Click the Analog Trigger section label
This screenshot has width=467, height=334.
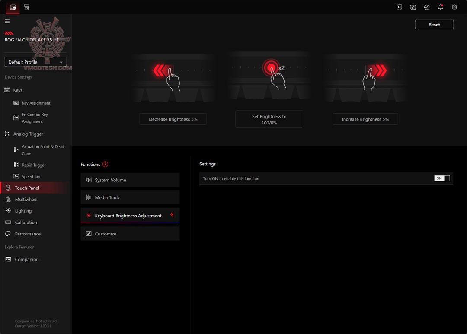(28, 134)
